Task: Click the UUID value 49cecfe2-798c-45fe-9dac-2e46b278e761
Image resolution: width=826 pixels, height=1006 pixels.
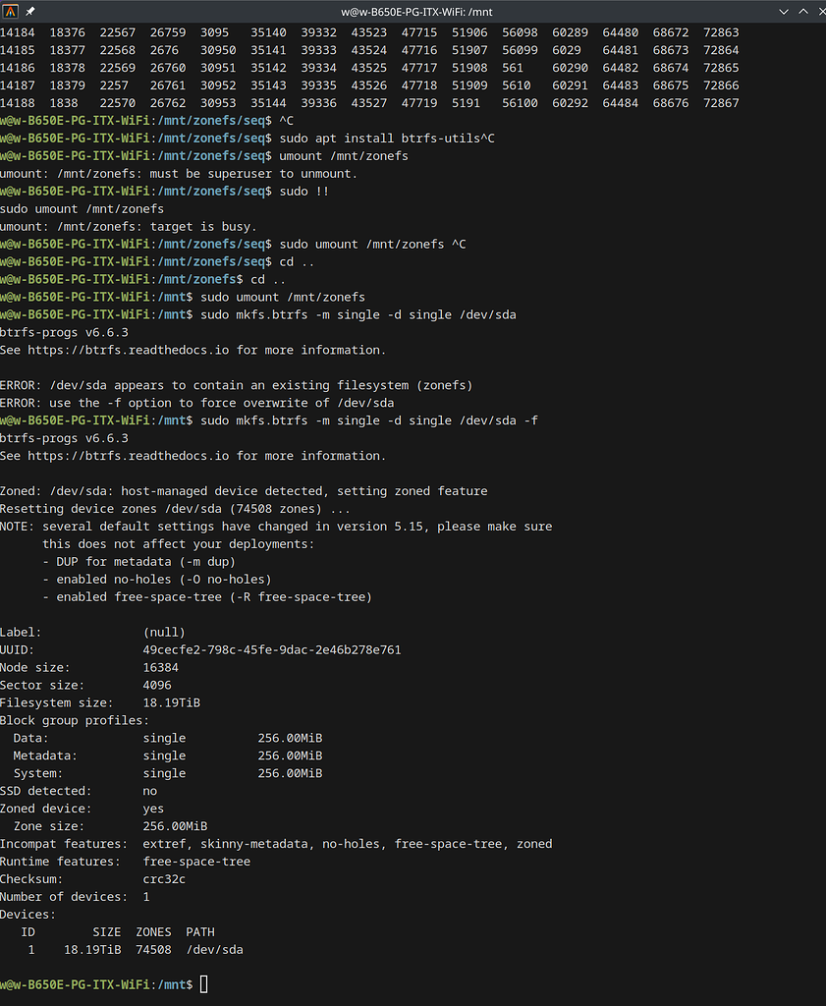Action: click(x=272, y=649)
